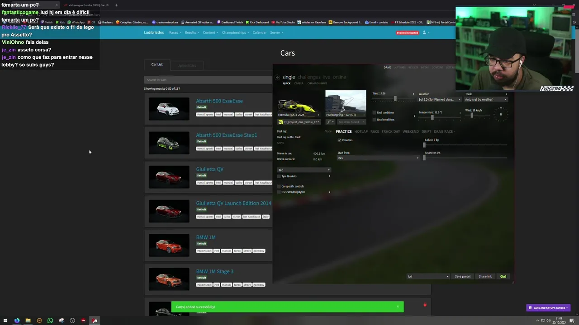Open the Dashboard Twitch bookmark
Screen dimensions: 579x325
coord(230,22)
